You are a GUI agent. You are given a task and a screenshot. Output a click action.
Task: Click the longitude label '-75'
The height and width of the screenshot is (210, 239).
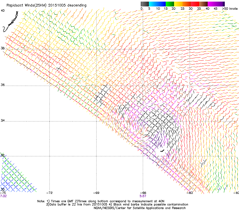point(3,193)
